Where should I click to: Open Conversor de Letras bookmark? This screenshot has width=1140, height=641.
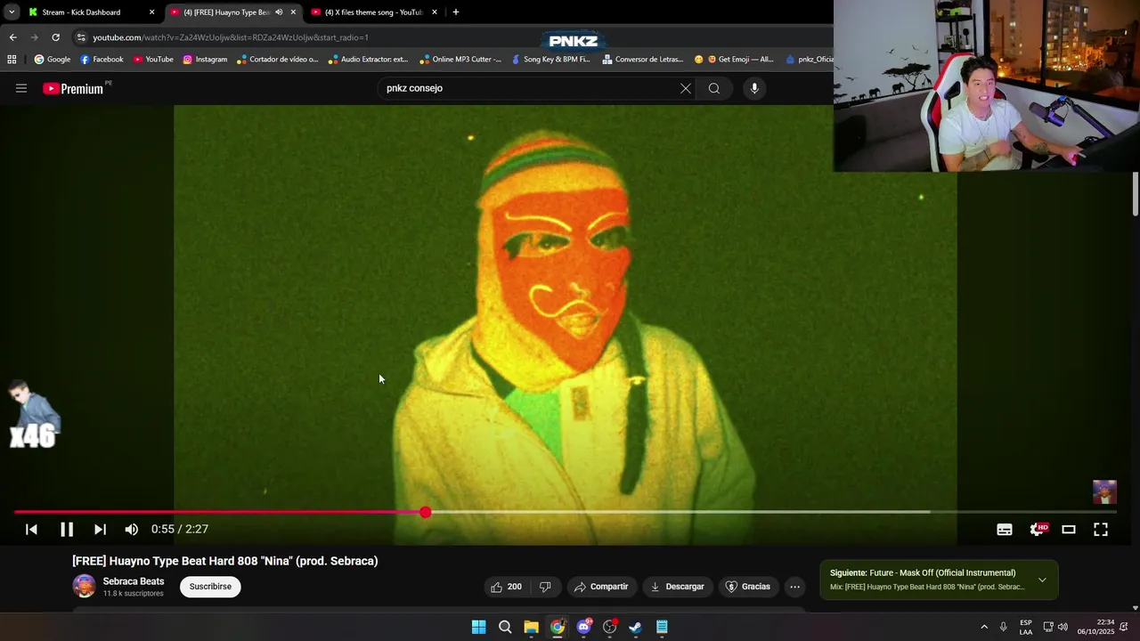(643, 60)
